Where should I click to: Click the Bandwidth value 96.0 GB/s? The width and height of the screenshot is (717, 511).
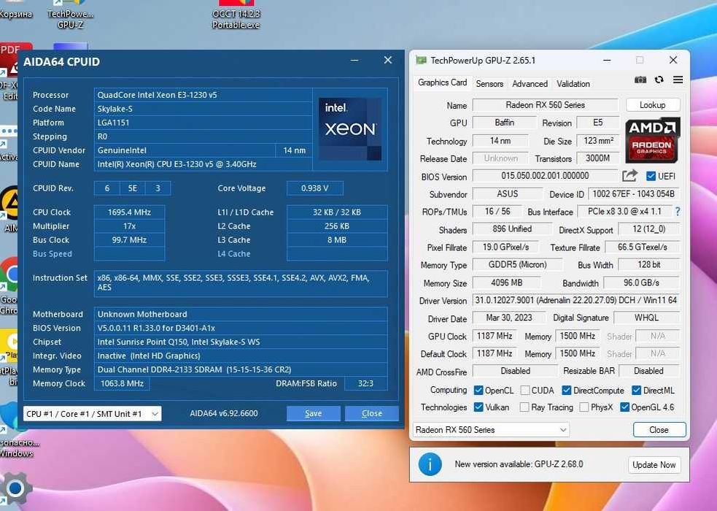(642, 283)
